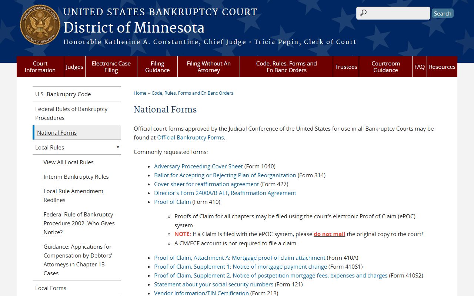Click the red 'NOTE:' label
Image resolution: width=474 pixels, height=296 pixels.
pyautogui.click(x=183, y=234)
